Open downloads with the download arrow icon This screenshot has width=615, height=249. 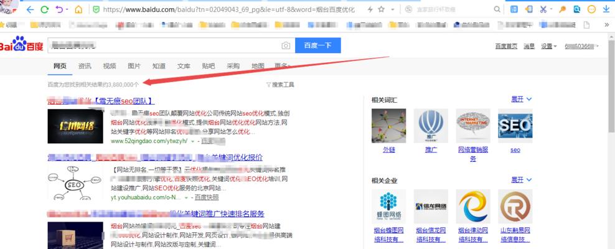coord(606,9)
